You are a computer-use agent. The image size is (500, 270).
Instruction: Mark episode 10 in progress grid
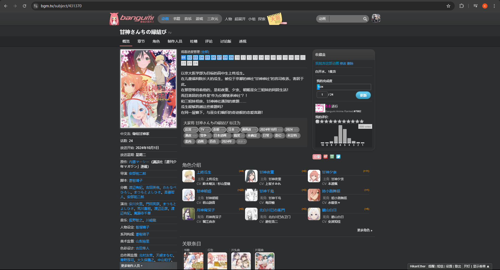click(x=237, y=58)
